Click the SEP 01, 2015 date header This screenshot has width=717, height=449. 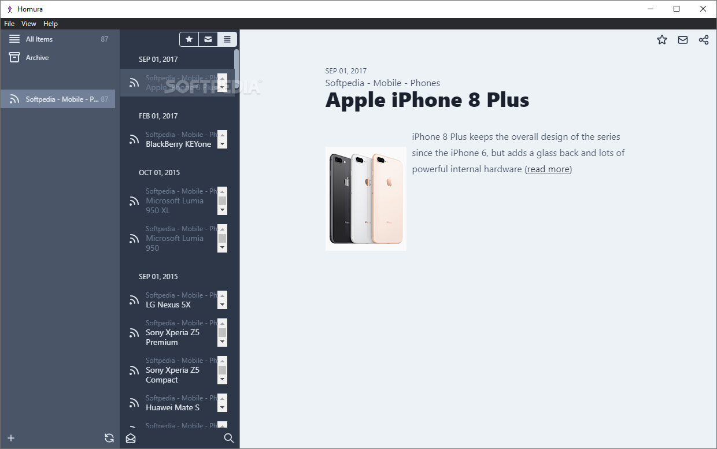(158, 277)
